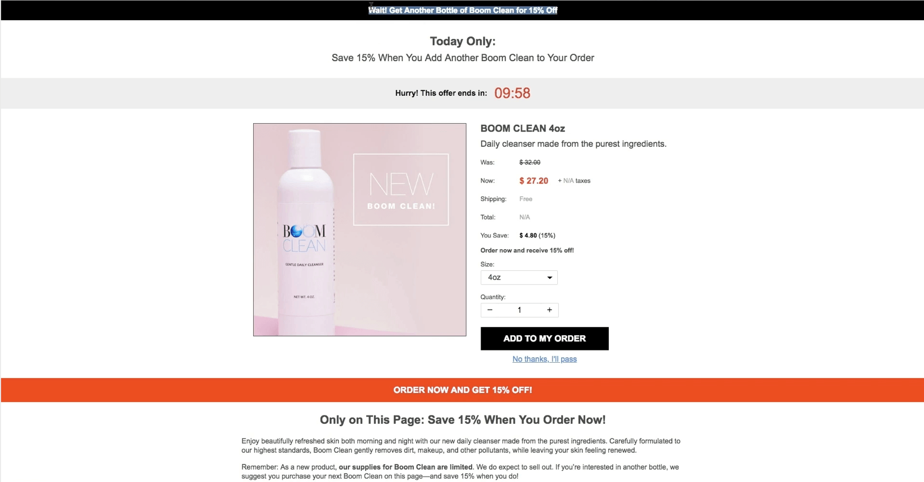The width and height of the screenshot is (924, 482).
Task: Click the sale price $ 27.20
Action: coord(534,181)
